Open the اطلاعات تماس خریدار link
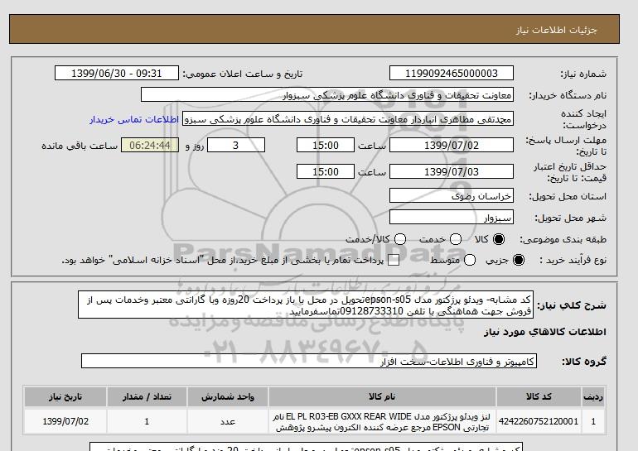This screenshot has width=638, height=451. coord(134,120)
